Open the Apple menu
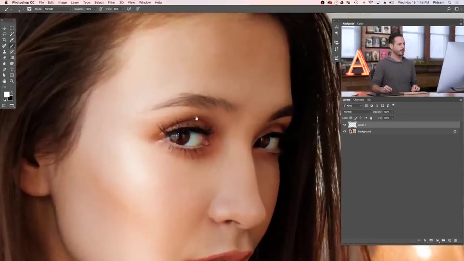 [6, 3]
